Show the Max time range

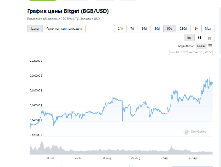tap(208, 29)
